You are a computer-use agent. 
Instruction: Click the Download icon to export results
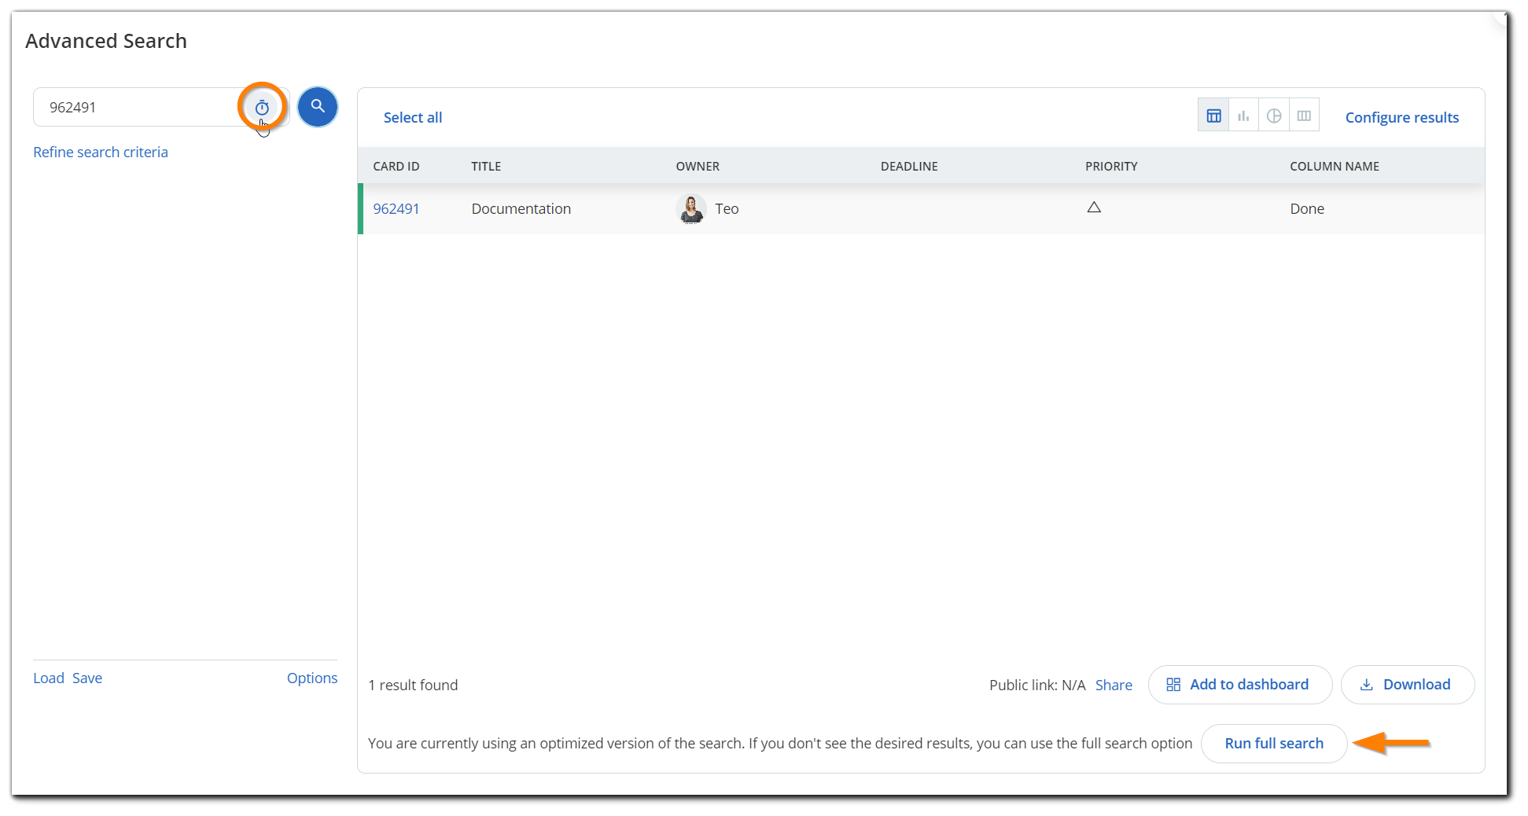tap(1368, 685)
